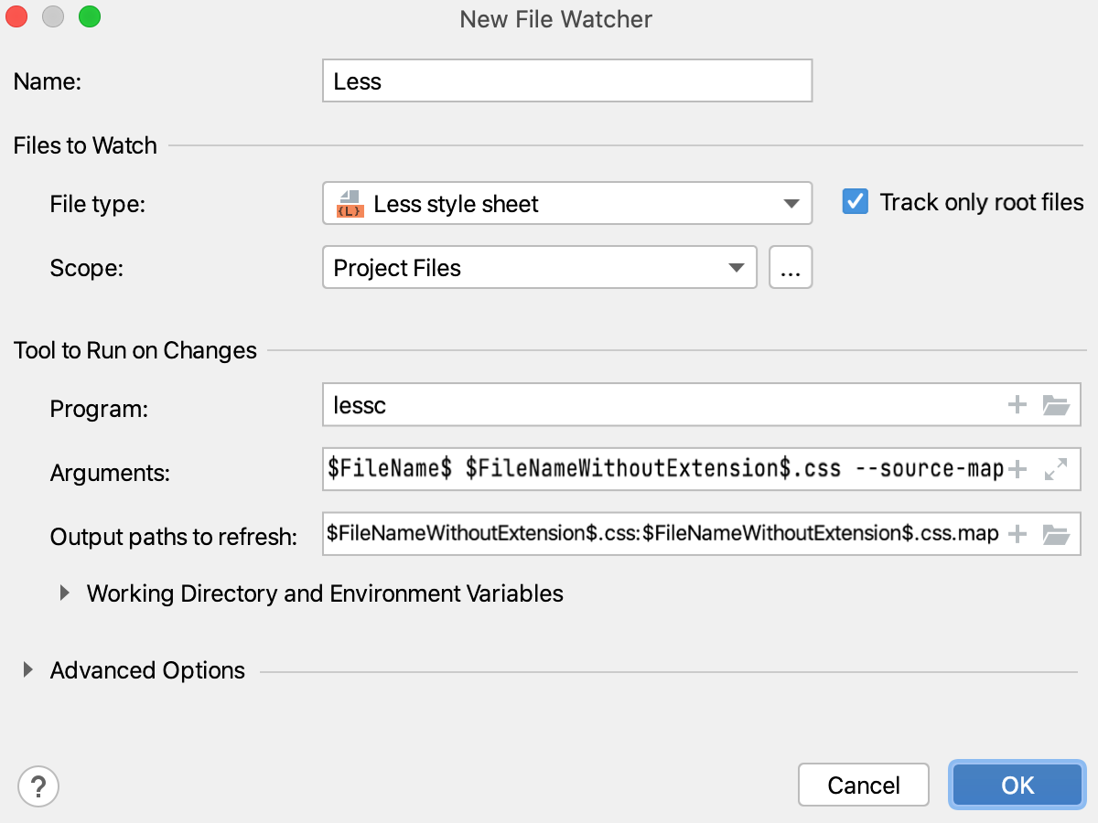Expand the Arguments editor popup
Image resolution: width=1098 pixels, height=823 pixels.
1057,468
